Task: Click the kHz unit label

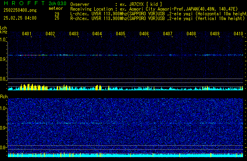Action: click(4, 32)
